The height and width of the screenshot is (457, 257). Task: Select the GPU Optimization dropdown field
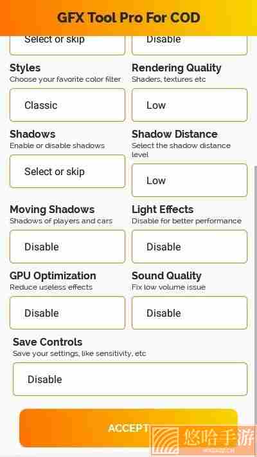[67, 313]
